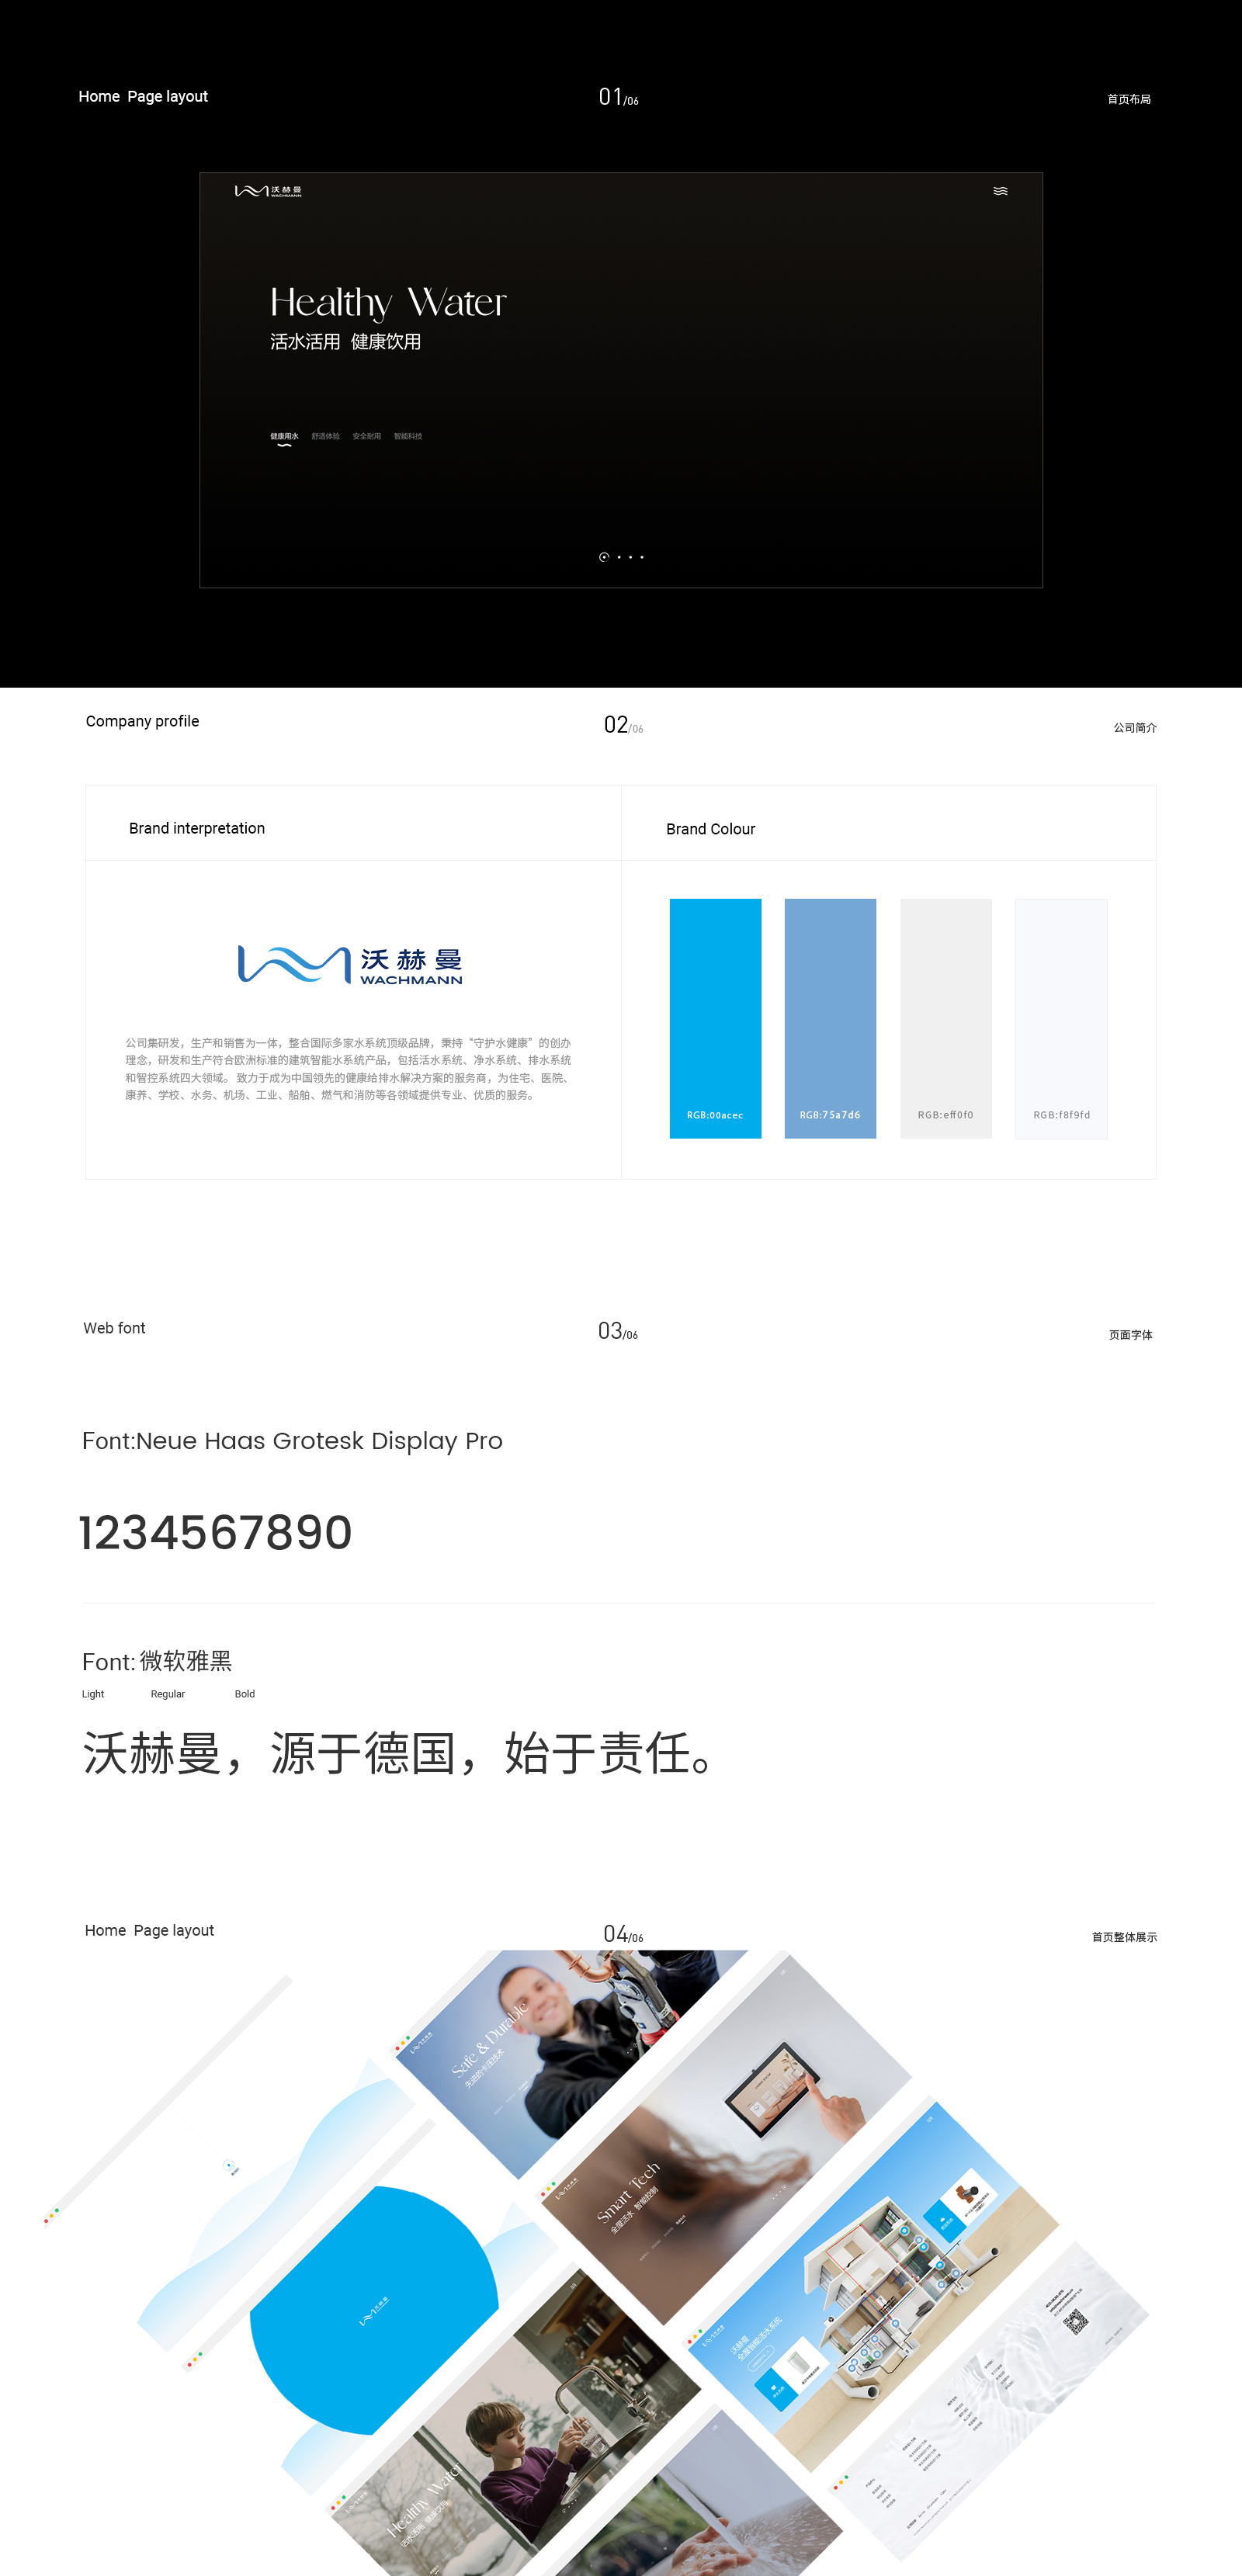Screen dimensions: 1242x2576
Task: Pick the RGB:eff0f0 light grey swatch
Action: tap(946, 1018)
